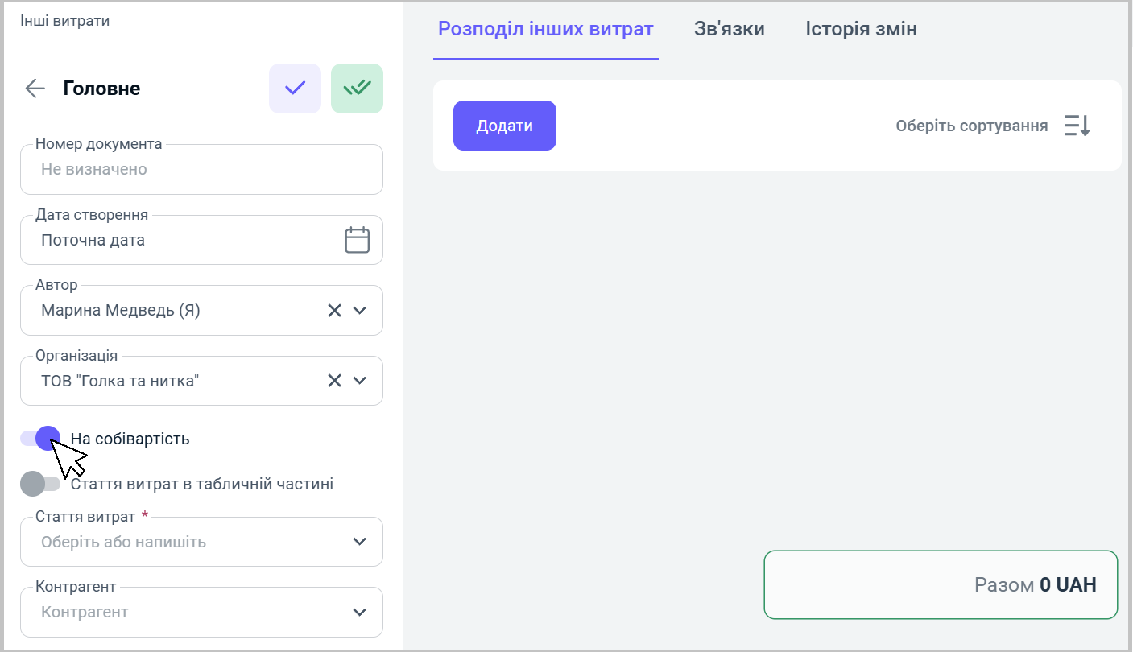Switch to the Історія змін tab
The width and height of the screenshot is (1133, 652).
tap(861, 30)
